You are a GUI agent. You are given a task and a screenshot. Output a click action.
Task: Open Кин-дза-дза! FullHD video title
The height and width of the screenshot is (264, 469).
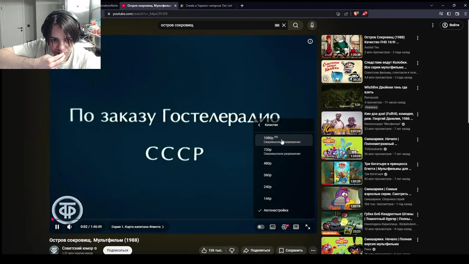(389, 116)
